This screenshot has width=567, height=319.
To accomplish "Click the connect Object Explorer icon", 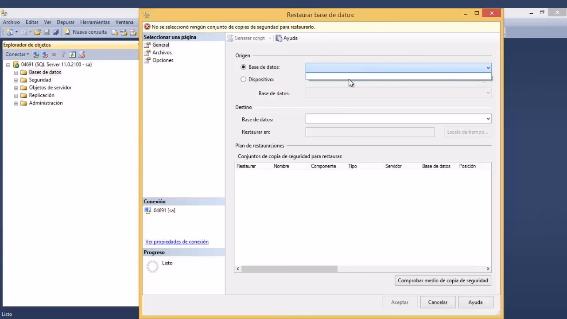I will tap(36, 54).
